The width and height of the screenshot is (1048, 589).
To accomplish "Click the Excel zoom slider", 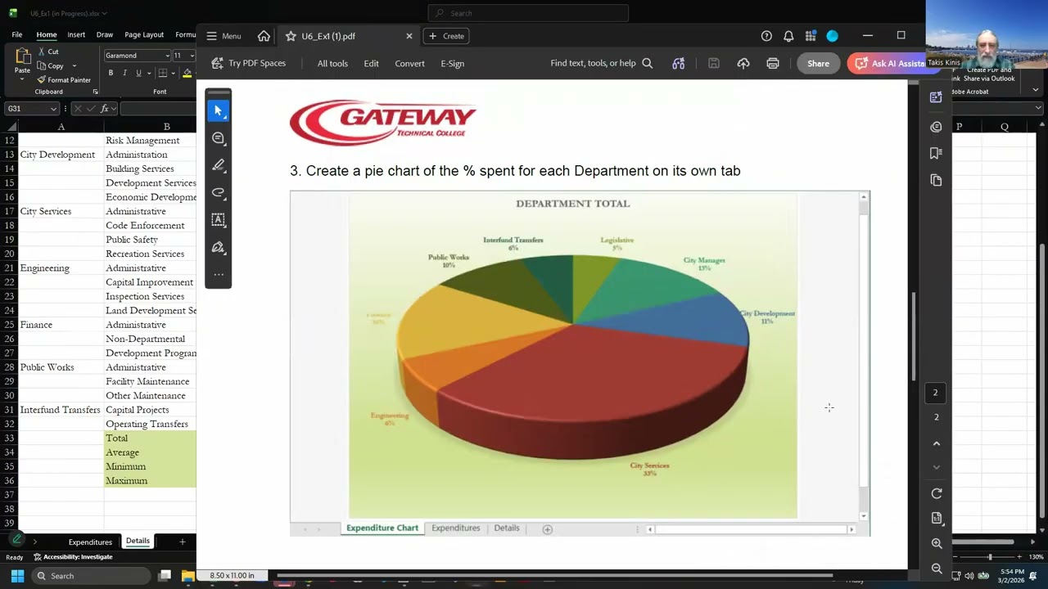I will tap(989, 557).
